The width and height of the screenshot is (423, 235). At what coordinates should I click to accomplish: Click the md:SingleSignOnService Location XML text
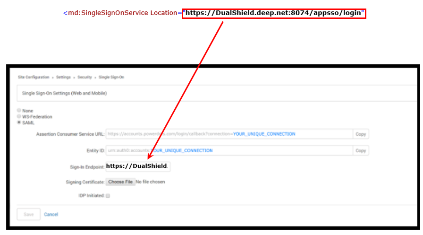tap(122, 13)
